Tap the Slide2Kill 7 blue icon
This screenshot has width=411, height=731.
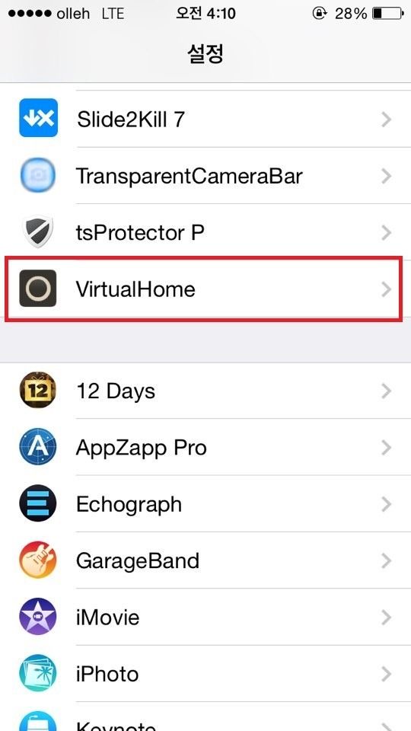click(38, 118)
